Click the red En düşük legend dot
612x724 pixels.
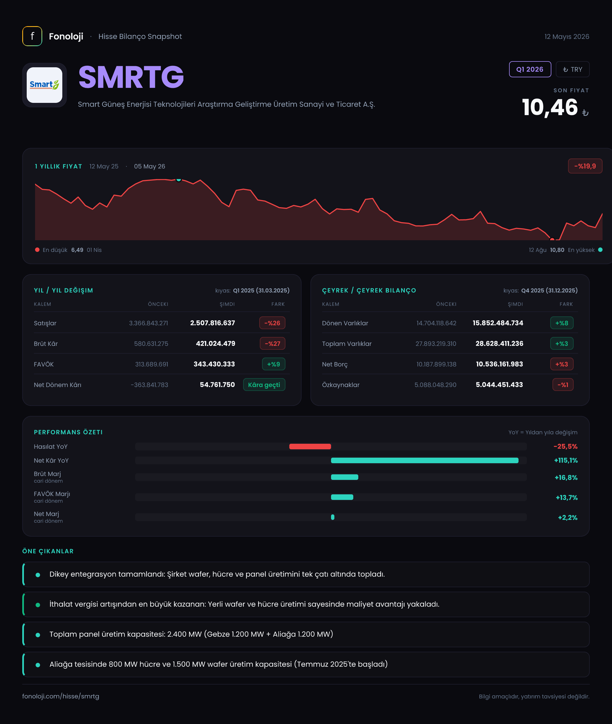tap(37, 250)
